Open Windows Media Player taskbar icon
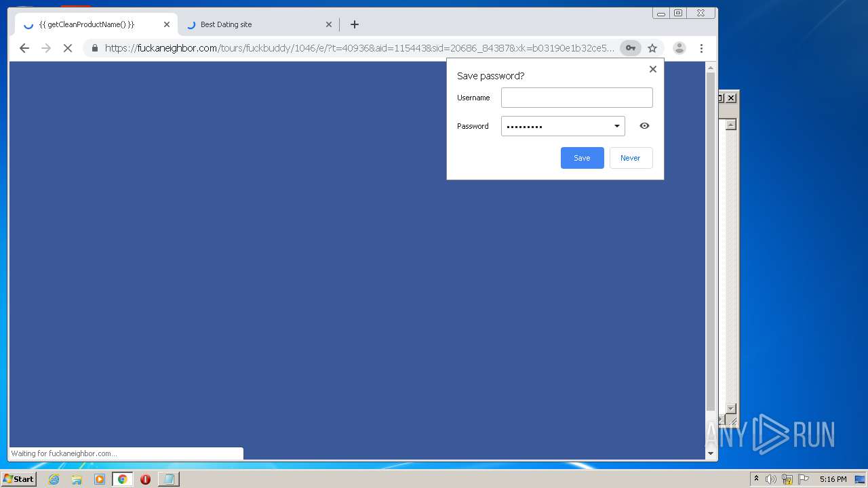This screenshot has height=488, width=868. 100,479
